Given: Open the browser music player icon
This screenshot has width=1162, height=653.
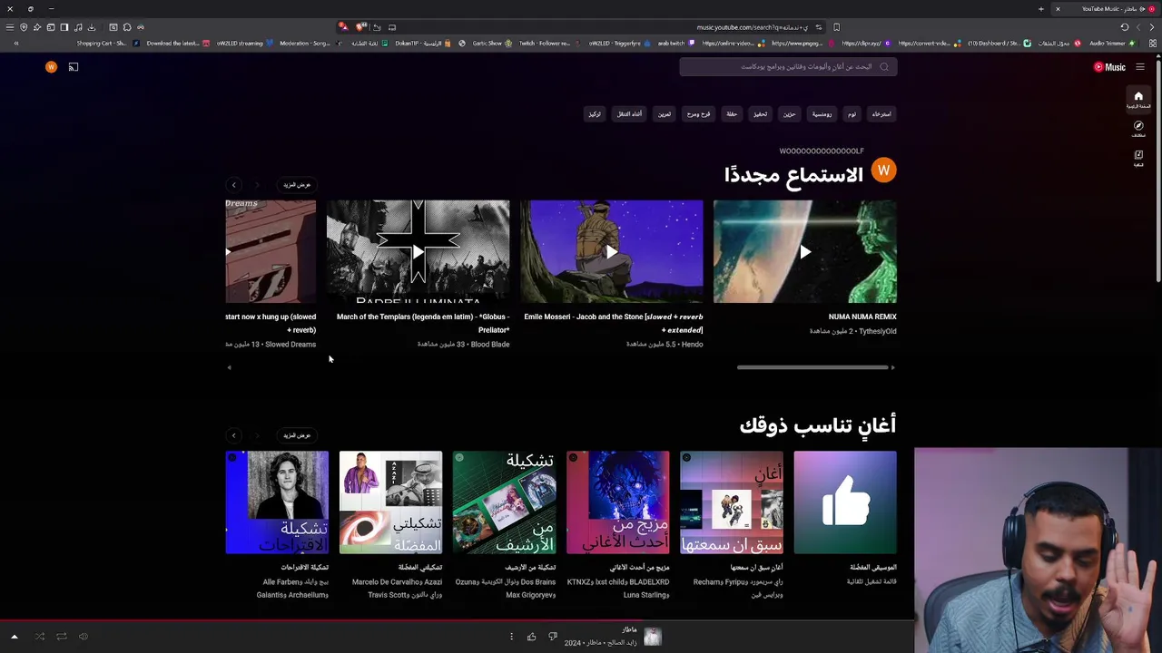Looking at the screenshot, I should pyautogui.click(x=78, y=27).
